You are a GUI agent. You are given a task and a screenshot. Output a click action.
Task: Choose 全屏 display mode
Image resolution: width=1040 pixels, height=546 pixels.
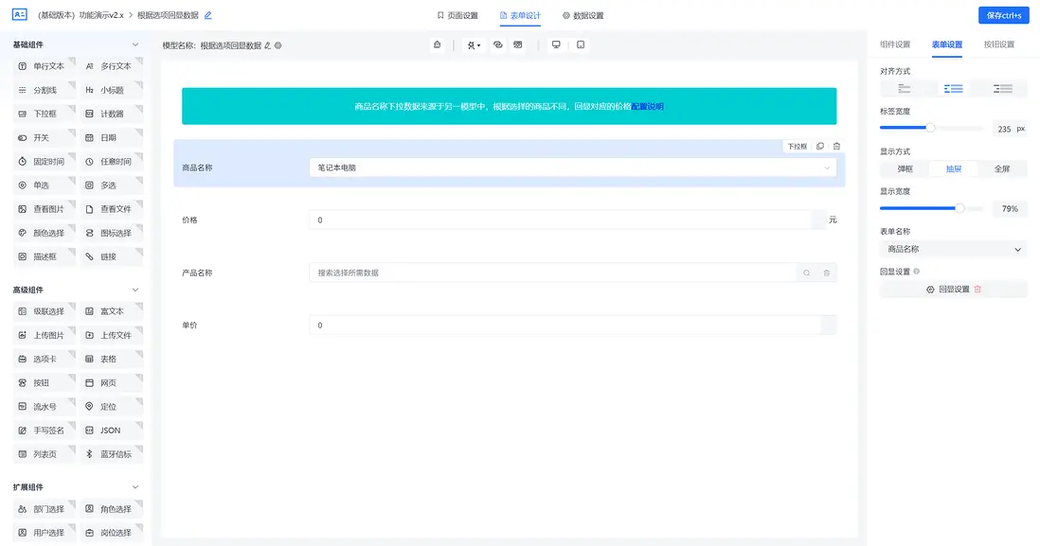[1002, 169]
